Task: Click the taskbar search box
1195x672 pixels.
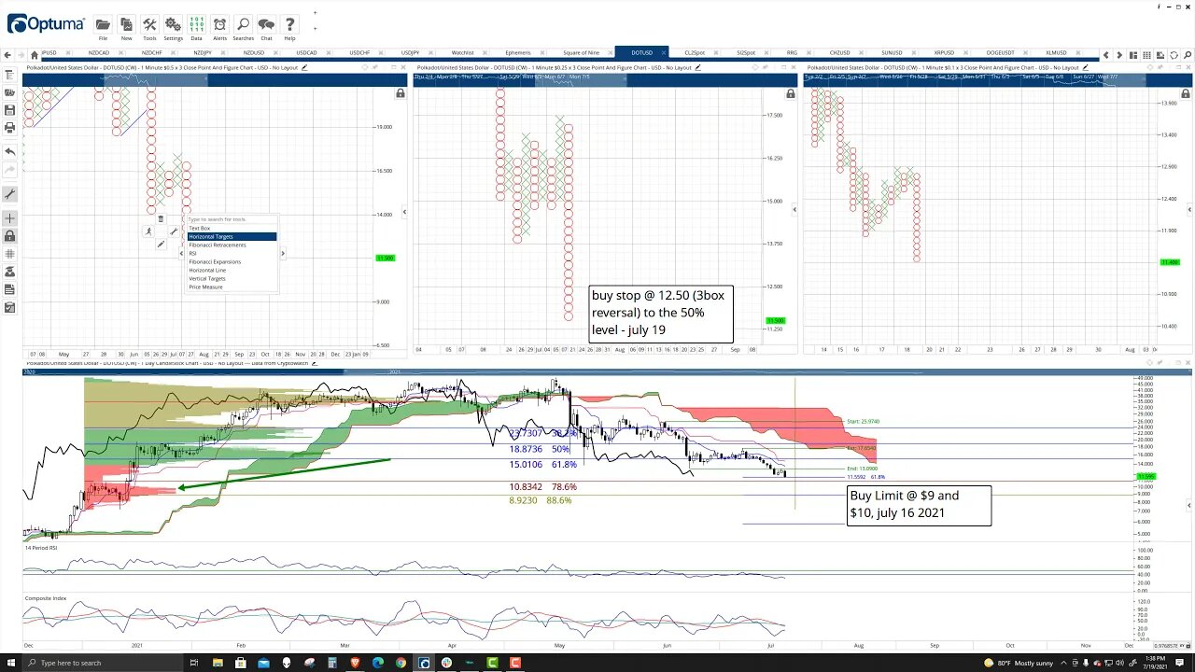Action: click(101, 663)
